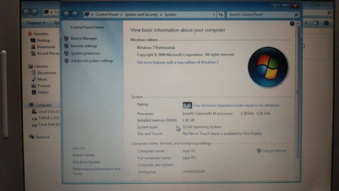
Task: Click Get more features with a new edition link
Action: coord(178,62)
